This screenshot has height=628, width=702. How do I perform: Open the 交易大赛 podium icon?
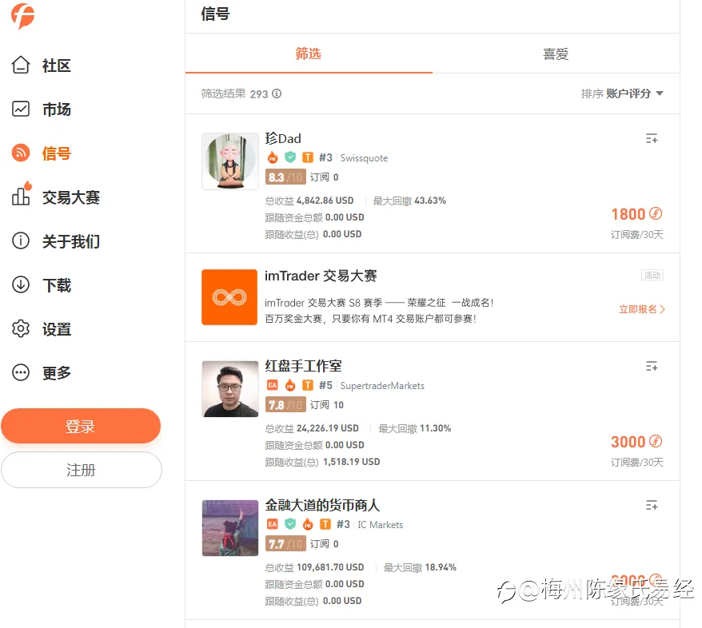[x=21, y=193]
